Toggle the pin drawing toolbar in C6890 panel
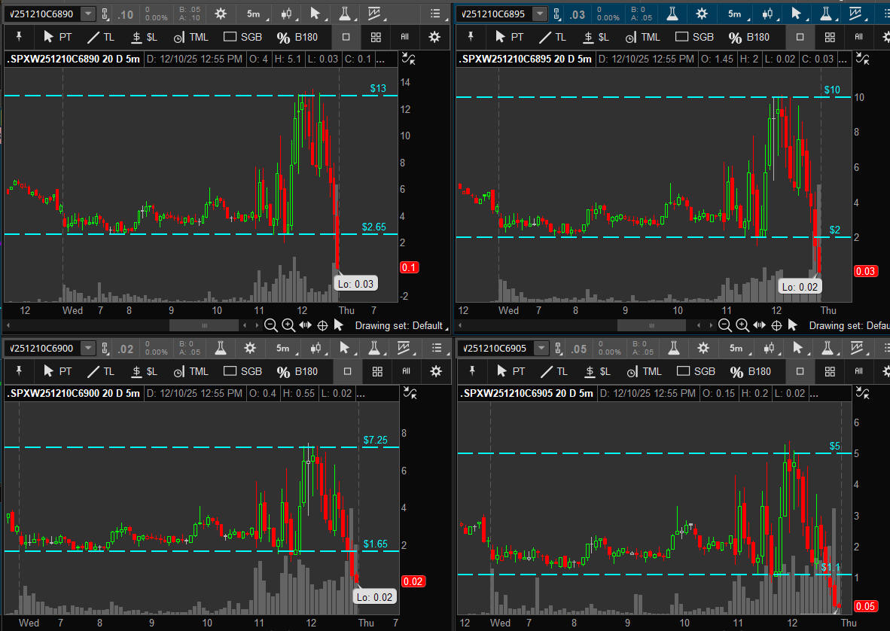 click(20, 37)
